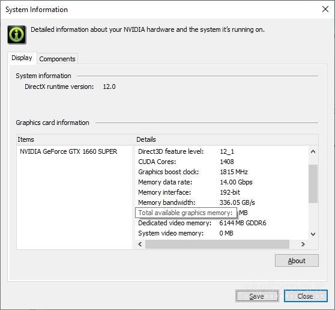Click the horizontal scrollbar thumb in details
Viewport: 335px width, 310px height.
click(x=217, y=244)
